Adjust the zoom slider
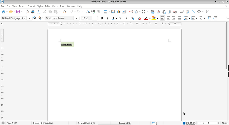 click(209, 123)
